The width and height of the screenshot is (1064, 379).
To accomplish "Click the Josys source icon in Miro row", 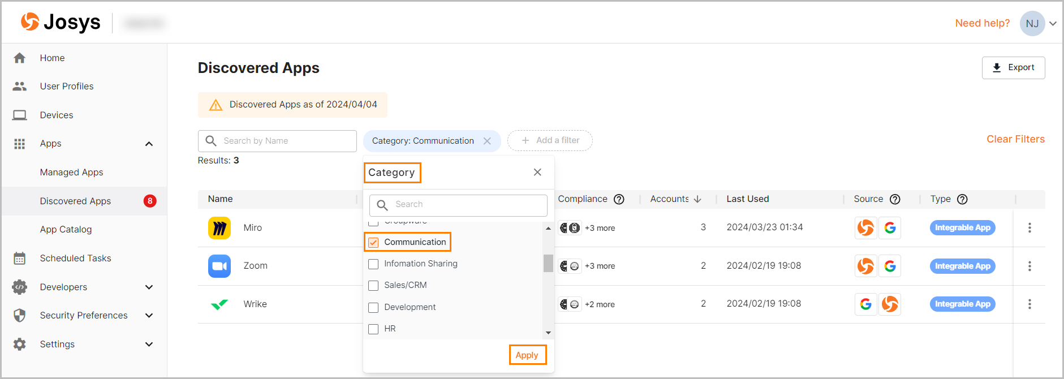I will 865,228.
